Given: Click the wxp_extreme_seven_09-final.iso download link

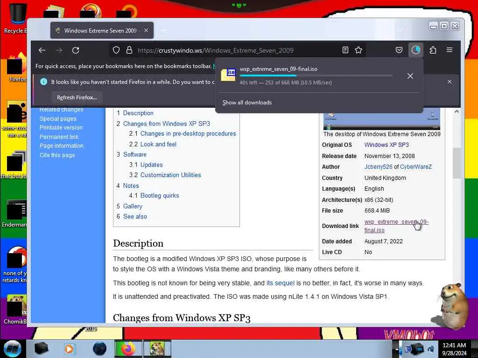Looking at the screenshot, I should click(x=396, y=226).
